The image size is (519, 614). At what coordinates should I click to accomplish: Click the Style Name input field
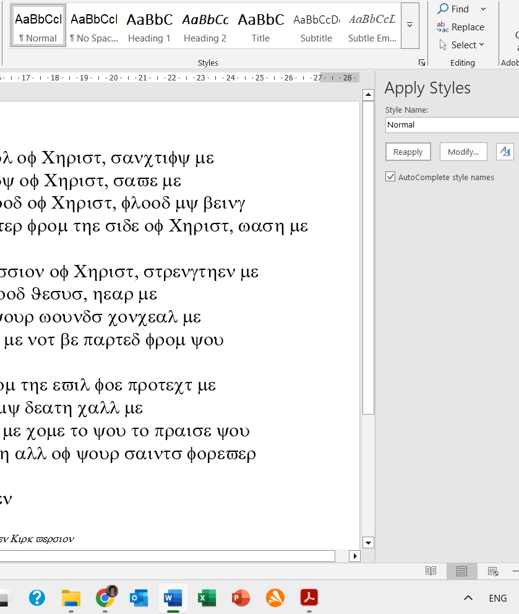pyautogui.click(x=452, y=125)
